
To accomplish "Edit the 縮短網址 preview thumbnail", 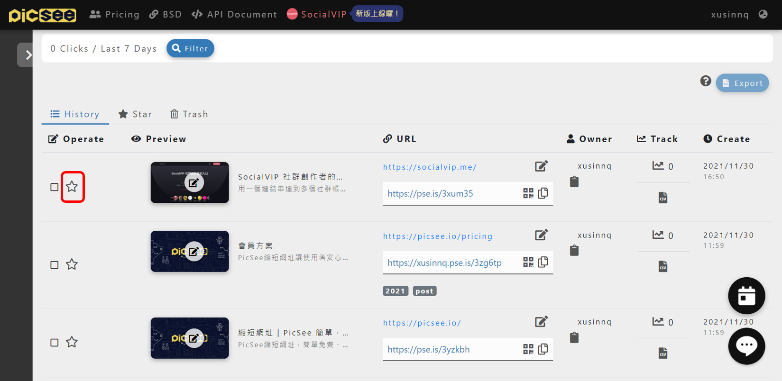I will pos(194,338).
